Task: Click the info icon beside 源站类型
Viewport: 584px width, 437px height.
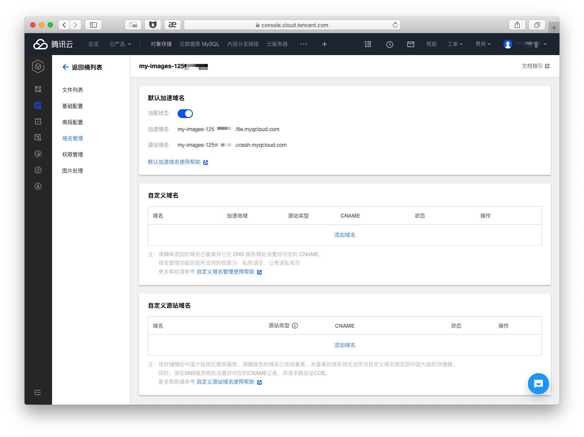Action: 295,326
